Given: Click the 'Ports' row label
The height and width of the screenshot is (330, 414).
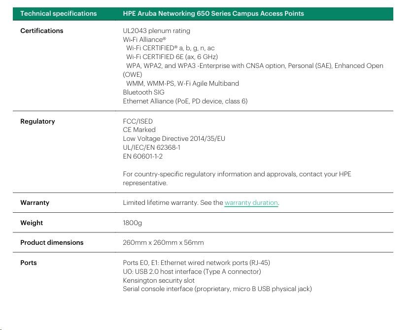Looking at the screenshot, I should click(29, 263).
